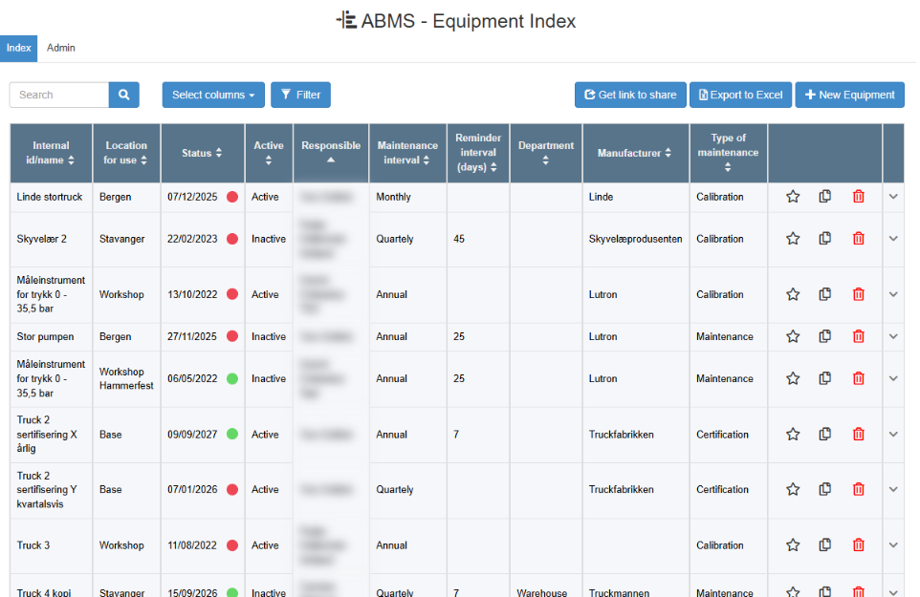Click green status dot dated 06/05/2022
920x597 pixels.
tap(232, 378)
